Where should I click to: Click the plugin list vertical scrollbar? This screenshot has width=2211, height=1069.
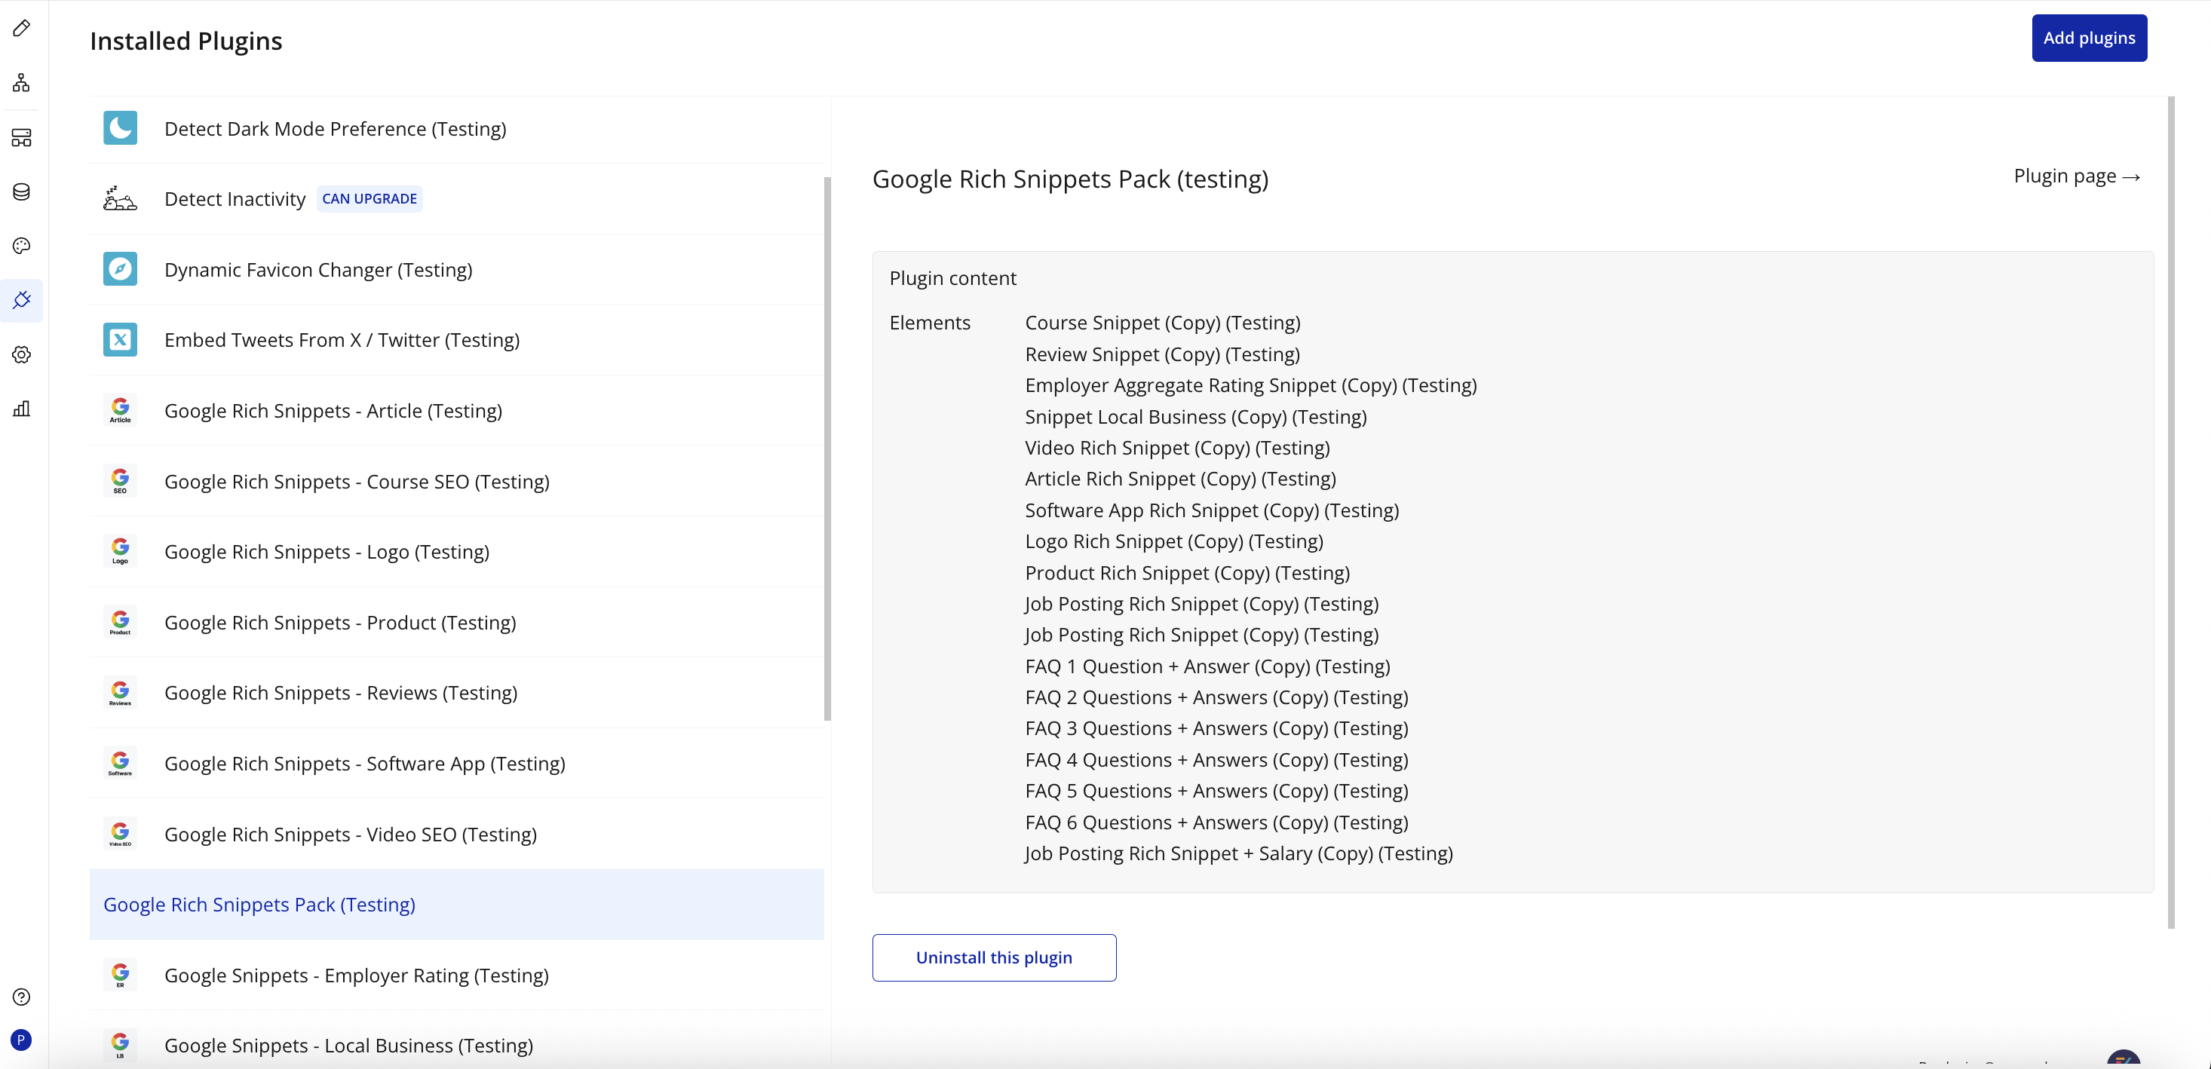pos(827,448)
